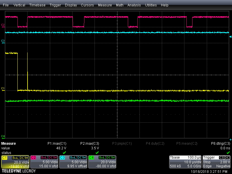Viewport: 232px width, 174px height.
Task: Click the dimmed P4:duty(C2) measurement slot
Action: pyautogui.click(x=155, y=144)
